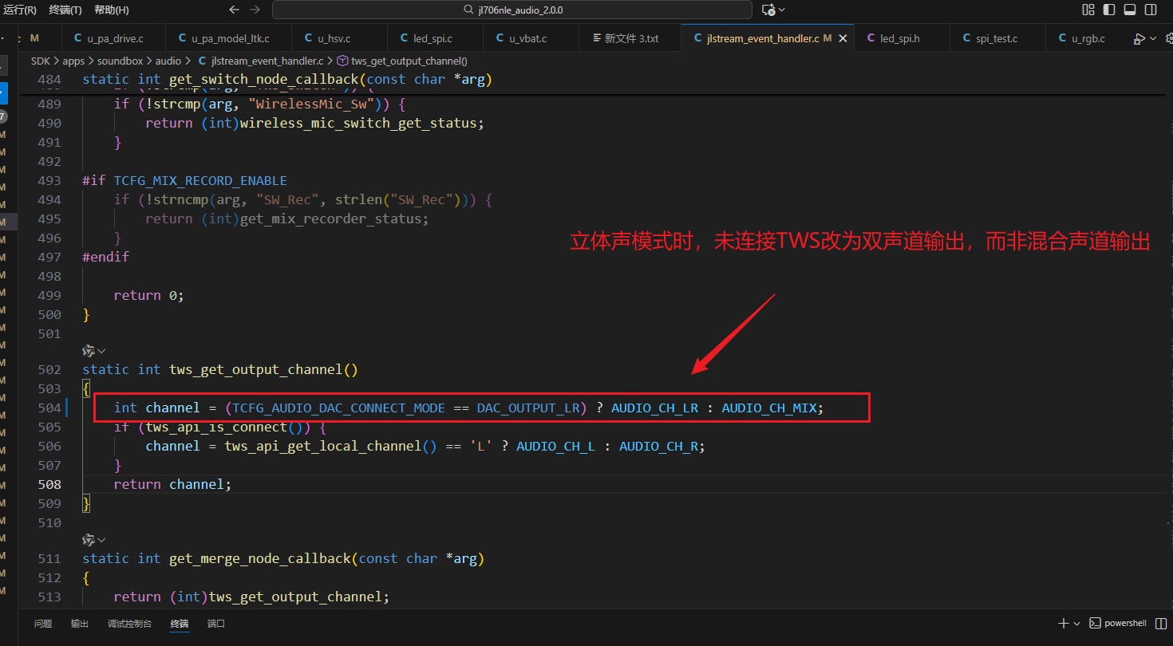Screen dimensions: 1173x646
Task: Click the soundbox breadcrumb segment
Action: coord(120,61)
